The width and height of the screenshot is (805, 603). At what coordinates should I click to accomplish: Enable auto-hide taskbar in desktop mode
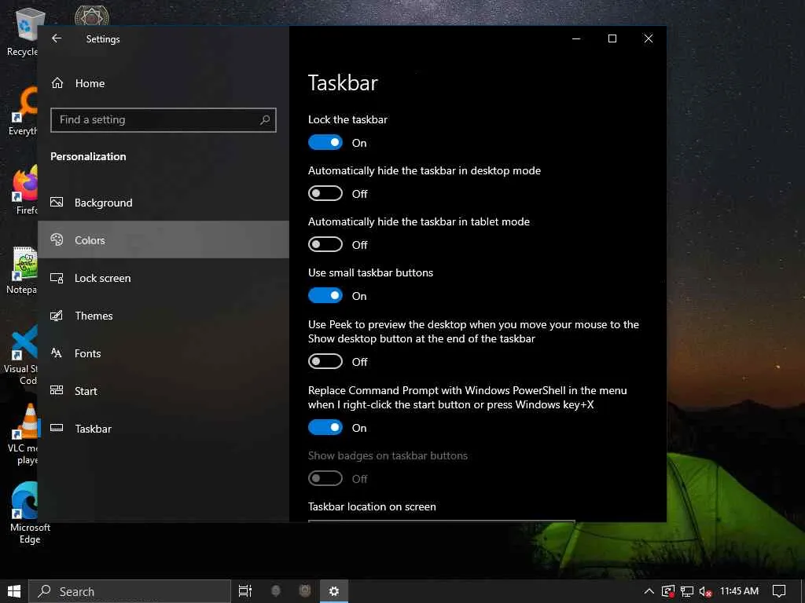click(x=325, y=193)
